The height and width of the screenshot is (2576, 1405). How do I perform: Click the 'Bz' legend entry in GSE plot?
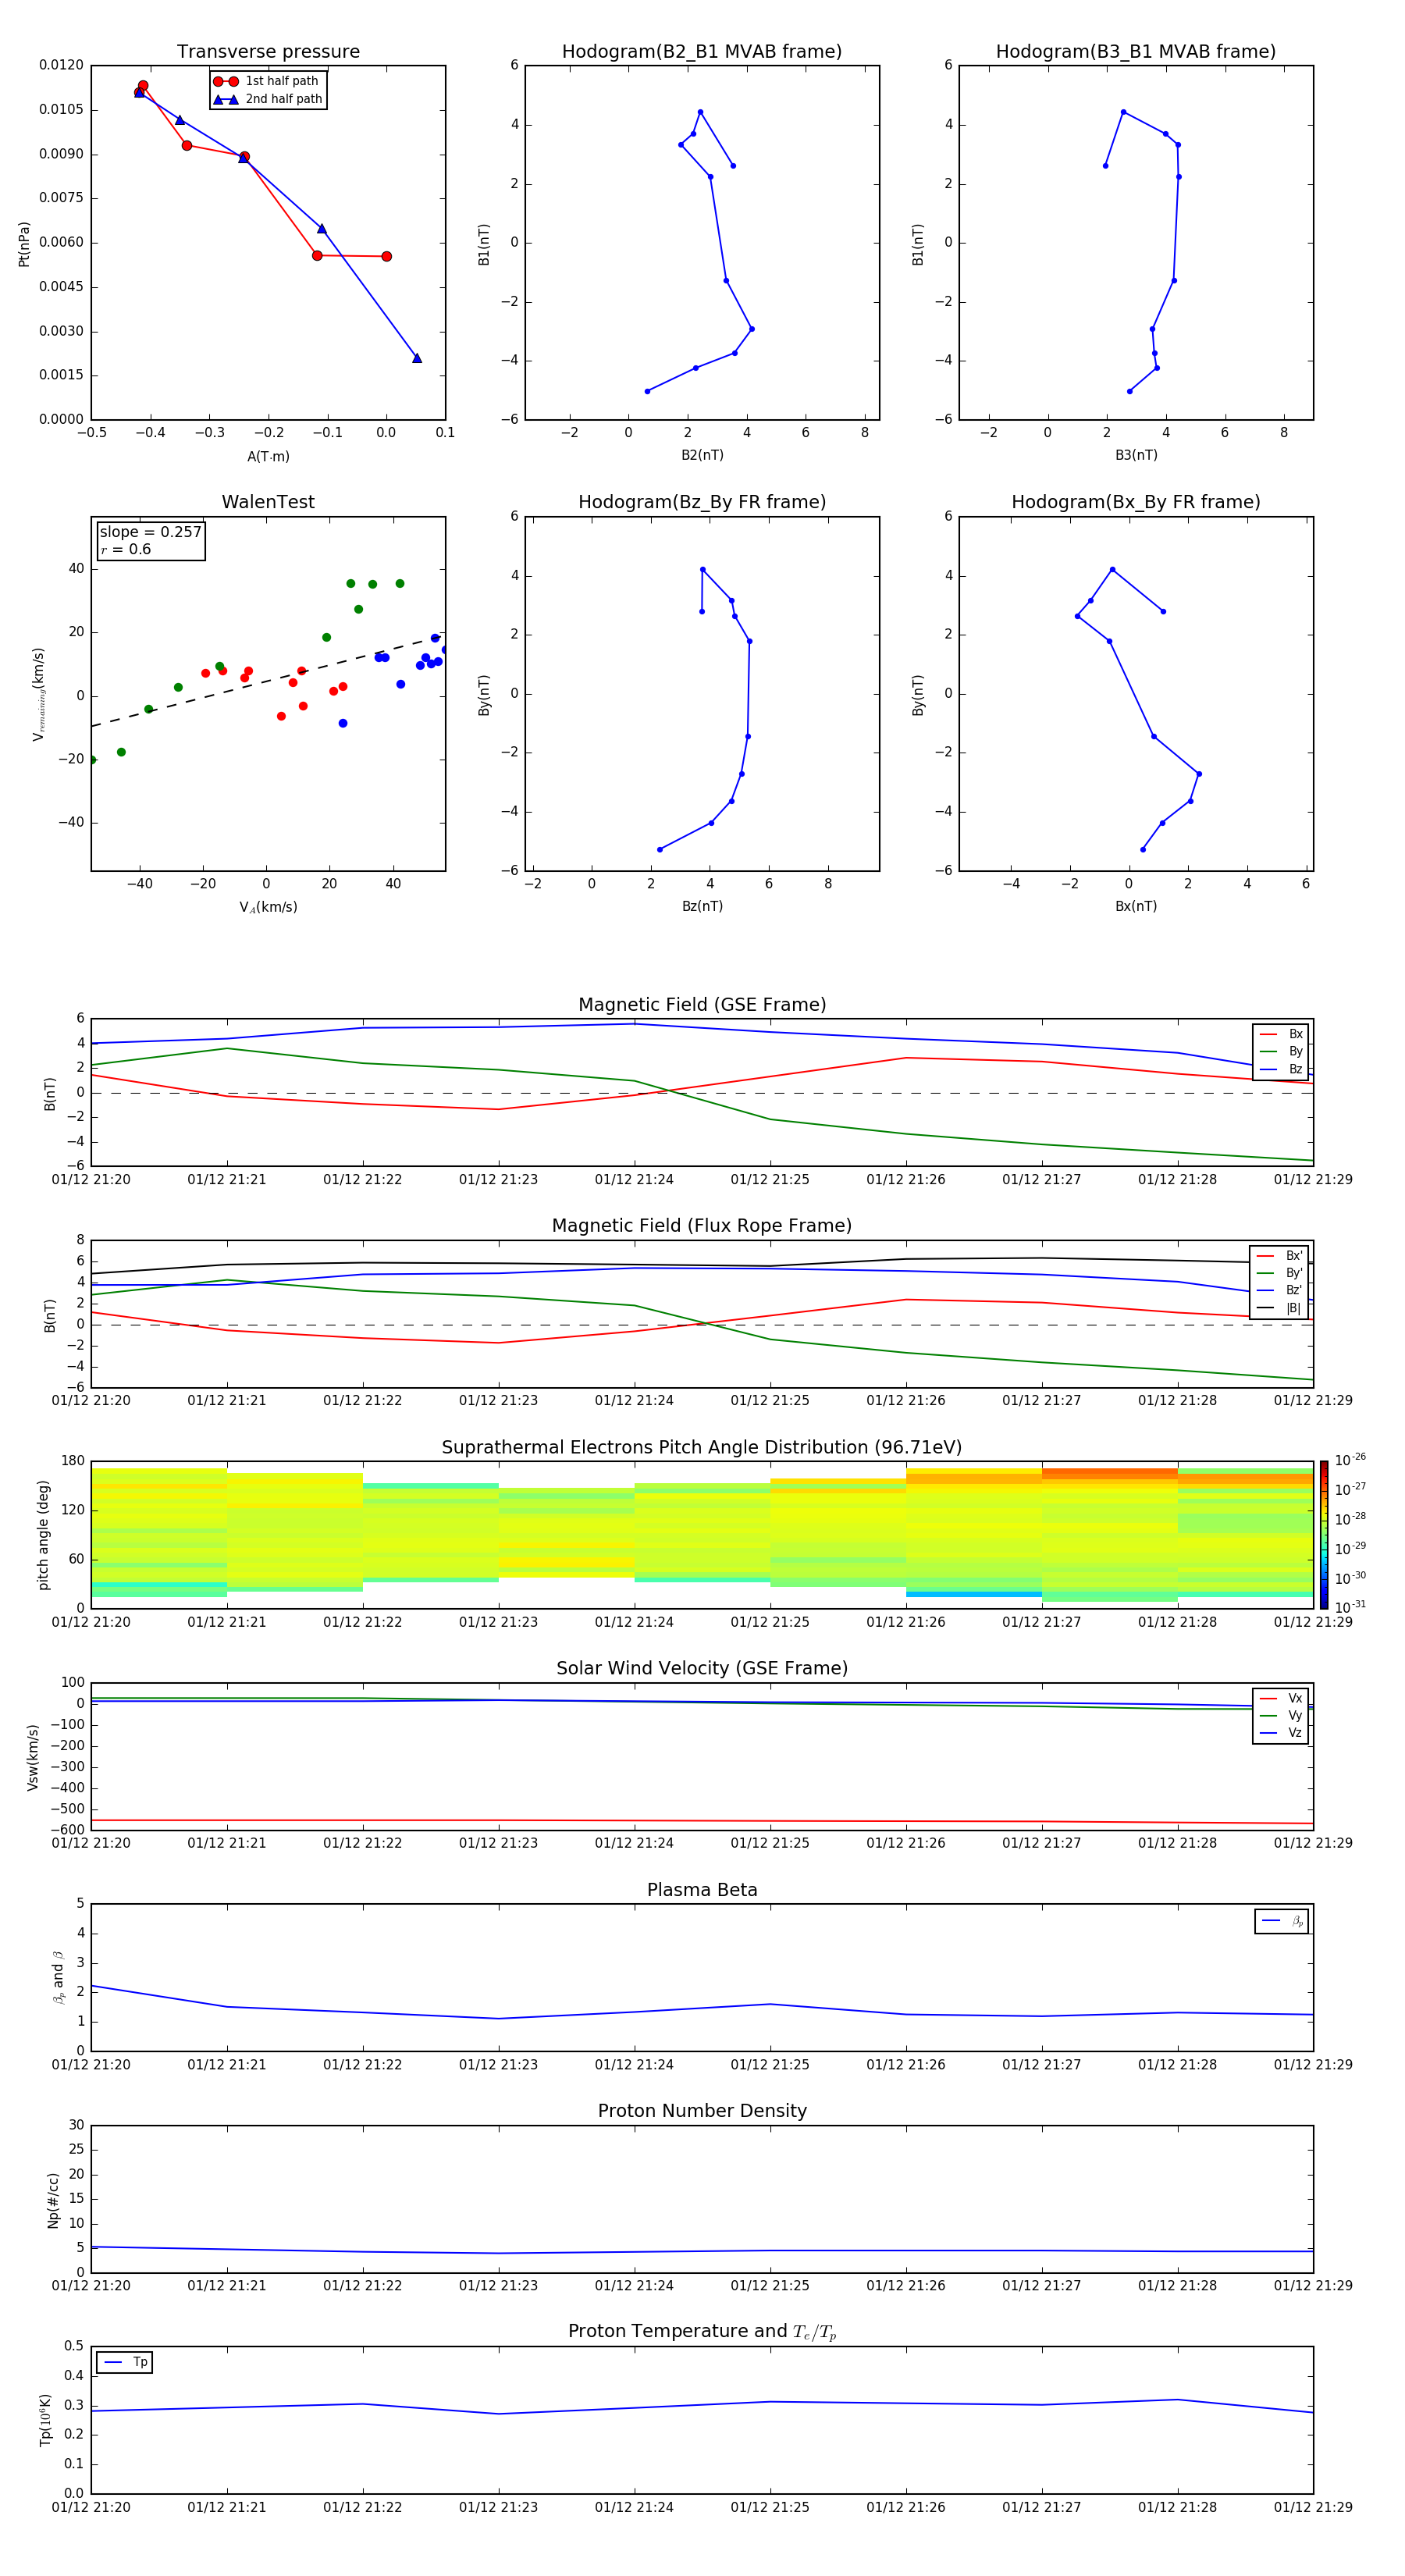point(1281,1069)
